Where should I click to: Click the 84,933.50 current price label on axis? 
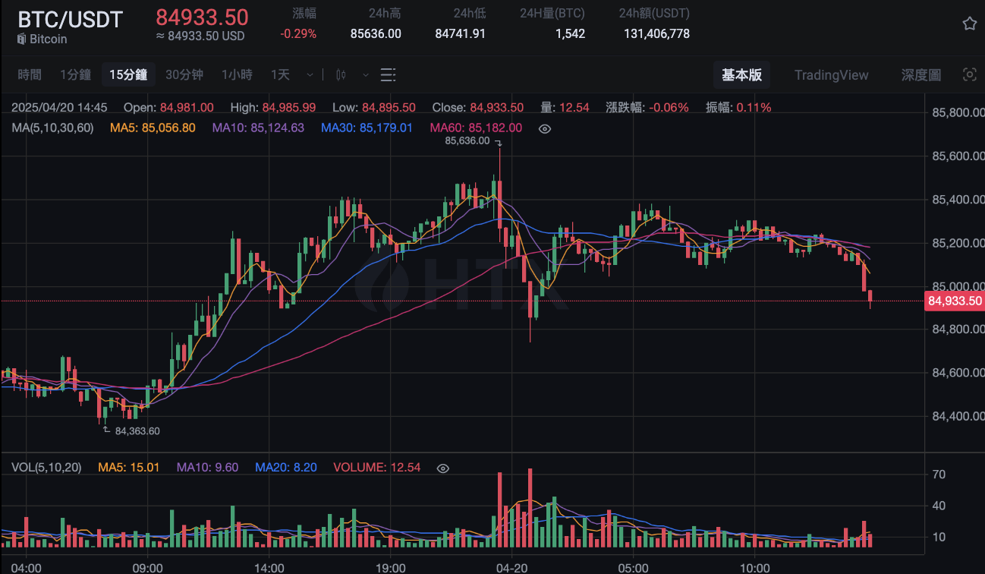click(954, 301)
